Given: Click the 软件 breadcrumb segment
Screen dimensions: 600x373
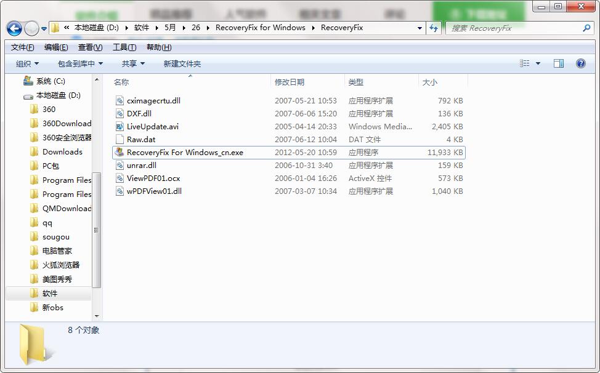Looking at the screenshot, I should [x=142, y=28].
